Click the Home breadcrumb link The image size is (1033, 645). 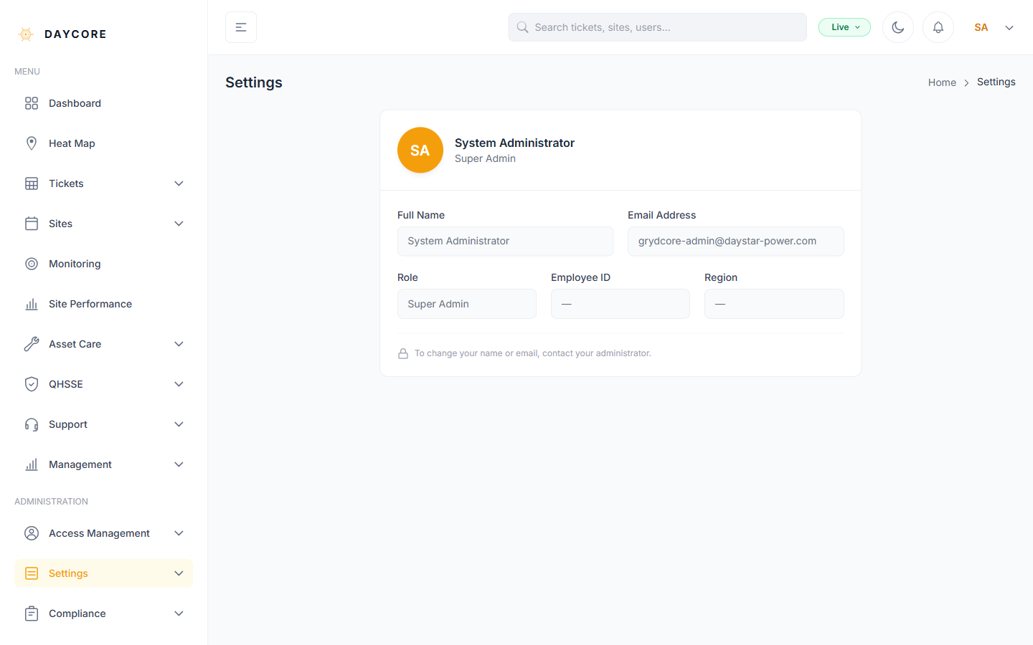[942, 82]
